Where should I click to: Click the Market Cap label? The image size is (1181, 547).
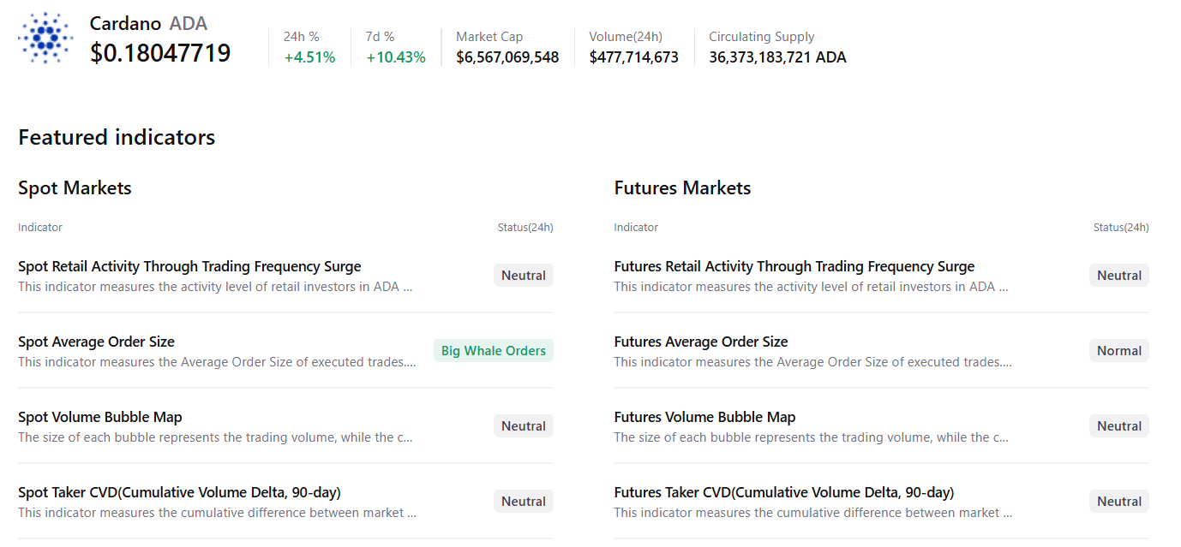click(489, 37)
